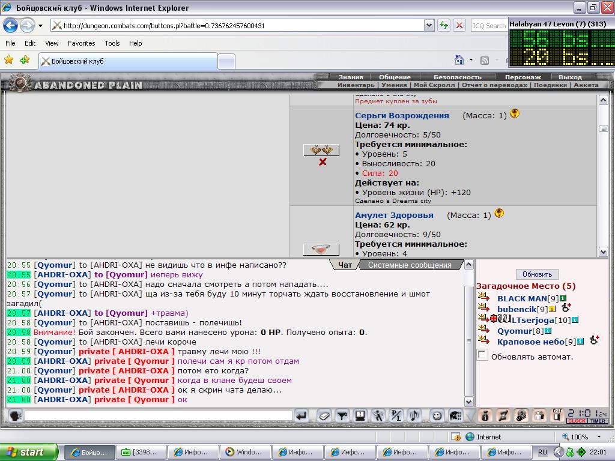This screenshot has height=461, width=615.
Task: Click the Серьги Возрождения item name link
Action: (x=402, y=116)
